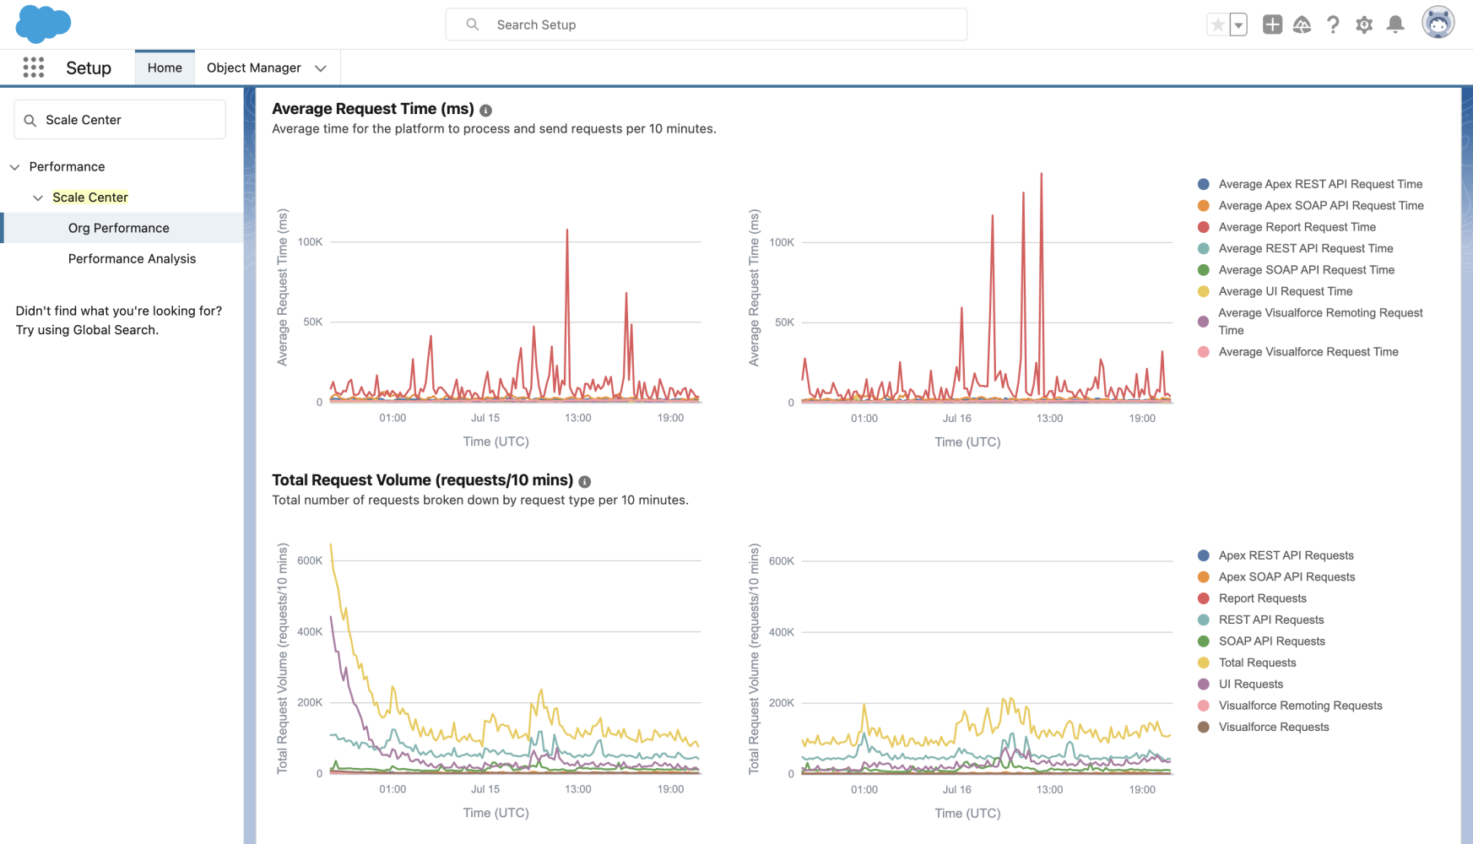Image resolution: width=1473 pixels, height=844 pixels.
Task: Select the Home tab
Action: coord(165,68)
